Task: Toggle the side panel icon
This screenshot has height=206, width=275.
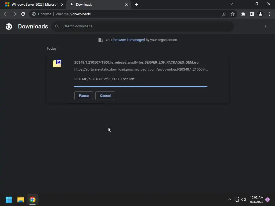Action: click(x=252, y=14)
